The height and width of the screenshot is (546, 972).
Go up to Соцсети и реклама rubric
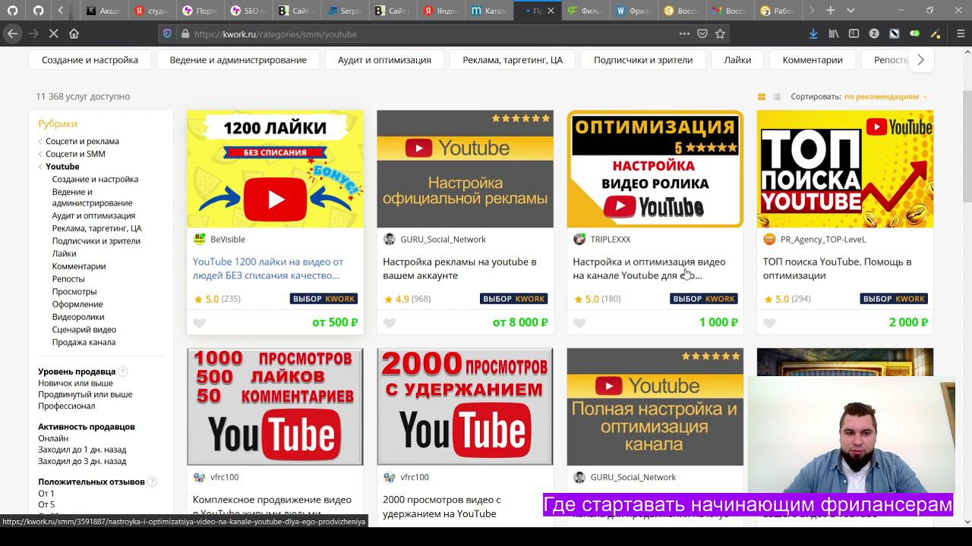coord(82,141)
